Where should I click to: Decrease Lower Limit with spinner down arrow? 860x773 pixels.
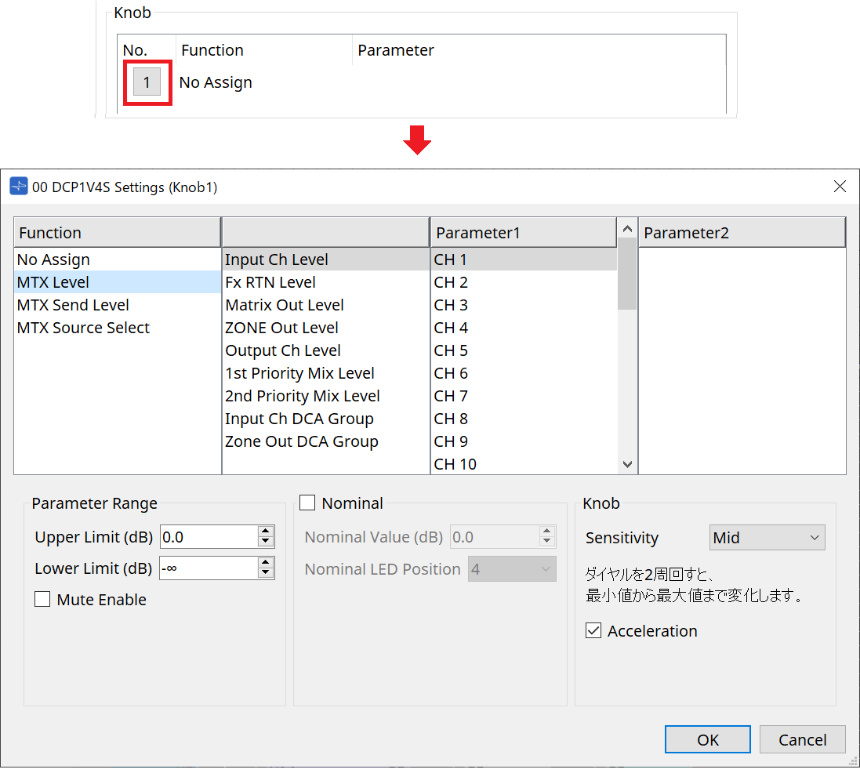266,573
